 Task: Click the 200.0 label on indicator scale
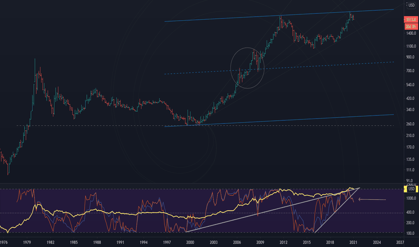pyautogui.click(x=411, y=223)
